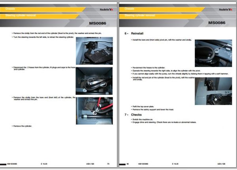
Task: Select the '7 - Checks' heading
Action: 133,115
